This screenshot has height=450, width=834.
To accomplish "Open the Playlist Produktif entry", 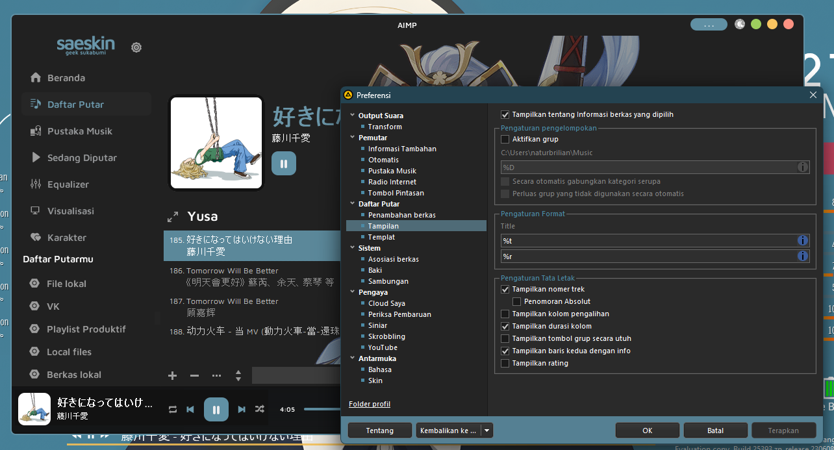I will [86, 329].
